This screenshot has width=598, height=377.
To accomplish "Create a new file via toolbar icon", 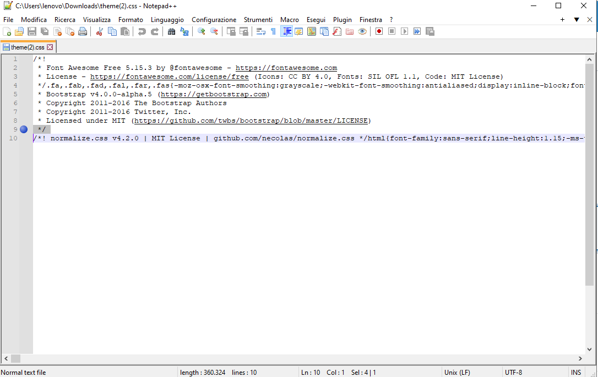I will point(7,31).
